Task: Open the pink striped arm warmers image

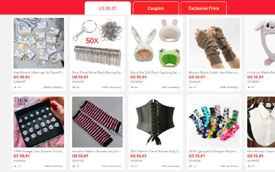Action: coord(97,122)
